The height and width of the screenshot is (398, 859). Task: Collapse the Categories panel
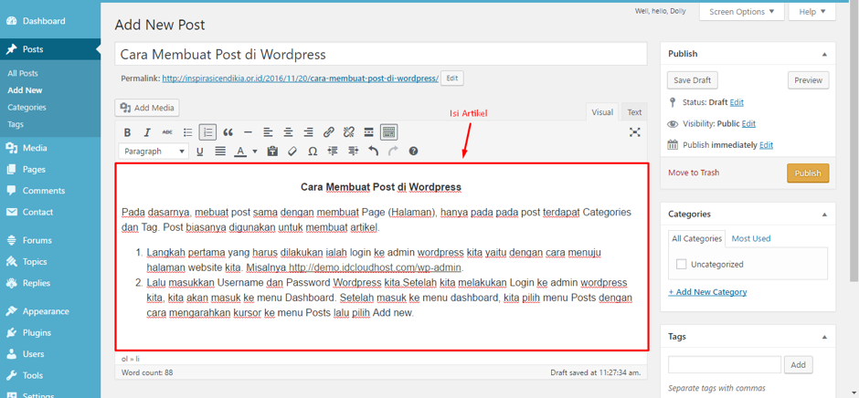[x=824, y=215]
